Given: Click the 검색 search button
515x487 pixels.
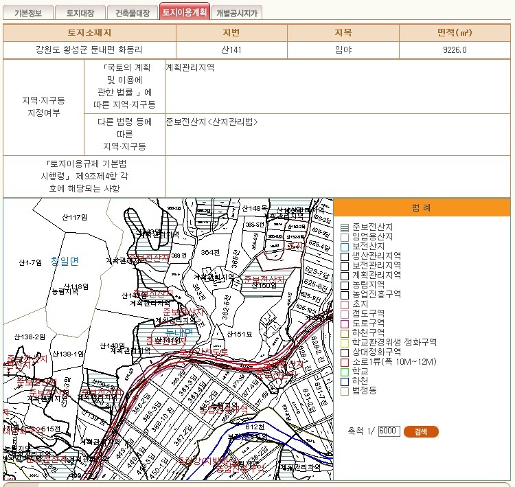Looking at the screenshot, I should pos(421,431).
